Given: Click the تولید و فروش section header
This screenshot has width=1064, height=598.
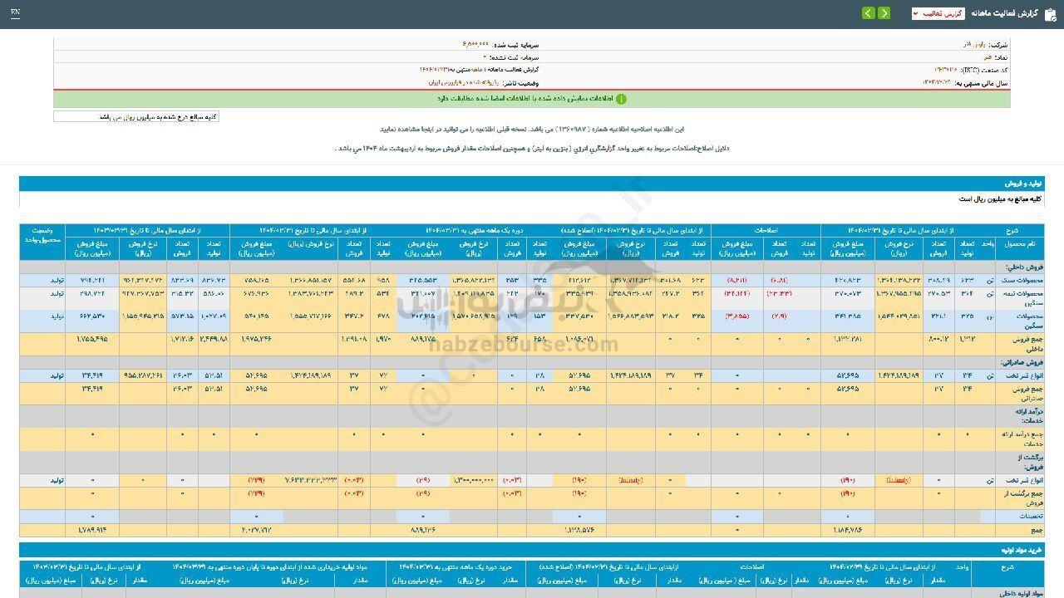Looking at the screenshot, I should pos(532,184).
